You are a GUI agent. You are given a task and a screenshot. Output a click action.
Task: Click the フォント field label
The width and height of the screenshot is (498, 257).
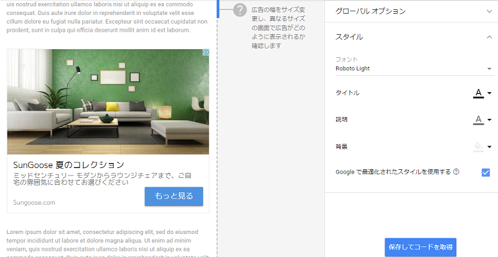coord(347,59)
